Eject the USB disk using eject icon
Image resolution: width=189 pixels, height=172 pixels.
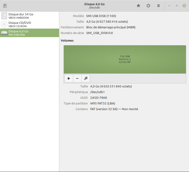(x=138, y=6)
